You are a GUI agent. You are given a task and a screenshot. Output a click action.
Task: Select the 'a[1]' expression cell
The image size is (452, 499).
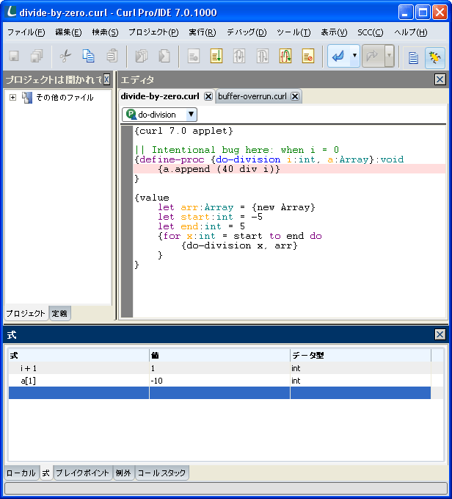[79, 380]
